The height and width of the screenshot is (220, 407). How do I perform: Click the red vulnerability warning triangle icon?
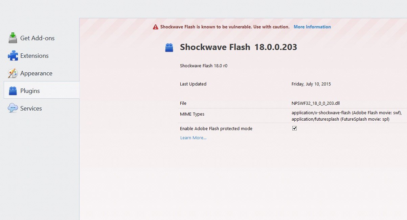tap(156, 27)
